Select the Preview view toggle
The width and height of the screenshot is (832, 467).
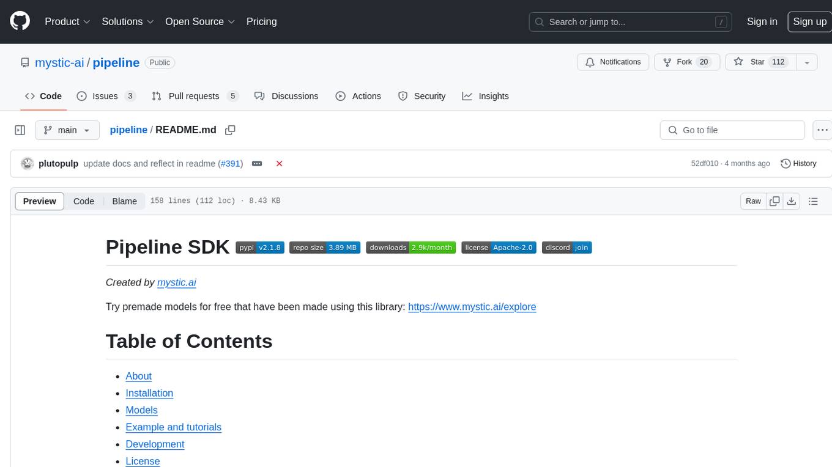point(40,201)
